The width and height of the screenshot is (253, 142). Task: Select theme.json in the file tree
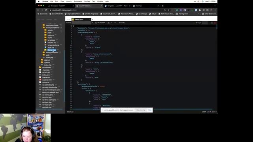[52, 50]
